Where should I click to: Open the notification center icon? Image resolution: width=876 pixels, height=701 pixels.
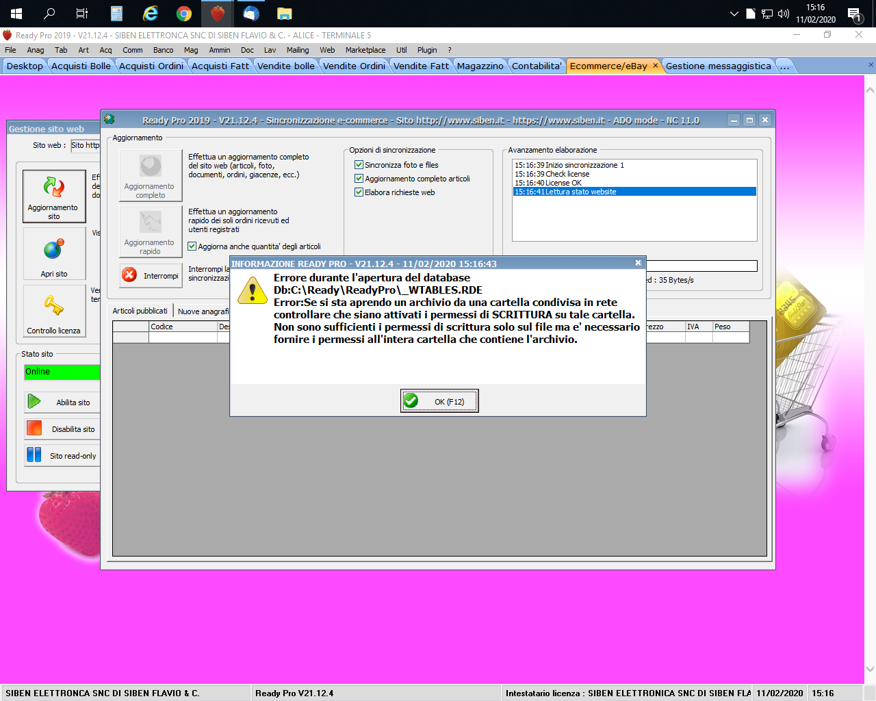coord(854,14)
